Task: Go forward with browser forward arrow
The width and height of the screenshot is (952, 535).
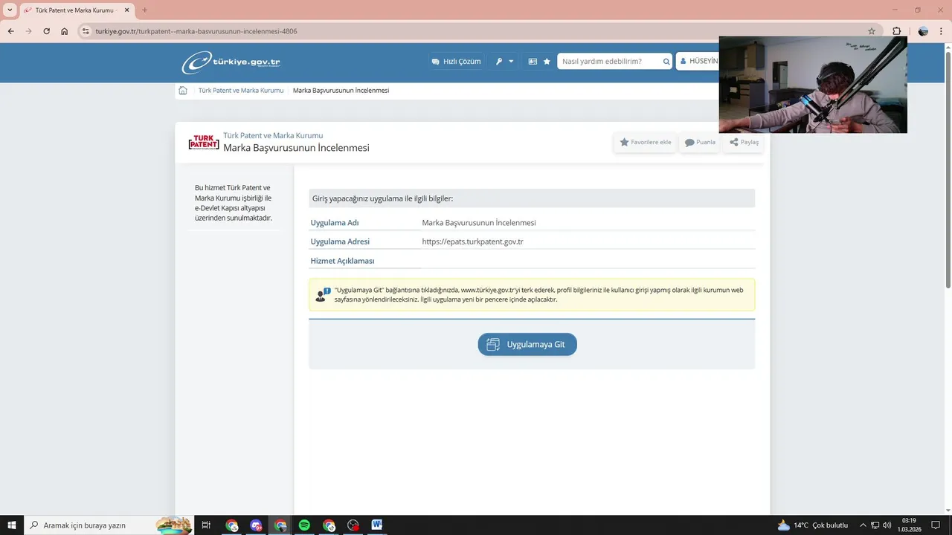Action: [28, 31]
